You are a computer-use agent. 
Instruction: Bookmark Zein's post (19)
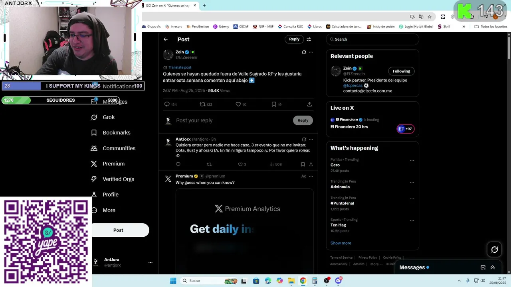[x=277, y=104]
